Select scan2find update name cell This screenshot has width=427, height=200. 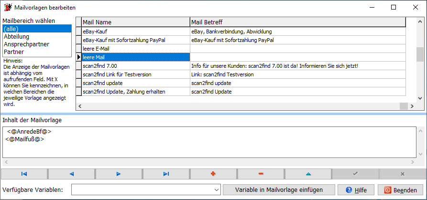point(136,83)
